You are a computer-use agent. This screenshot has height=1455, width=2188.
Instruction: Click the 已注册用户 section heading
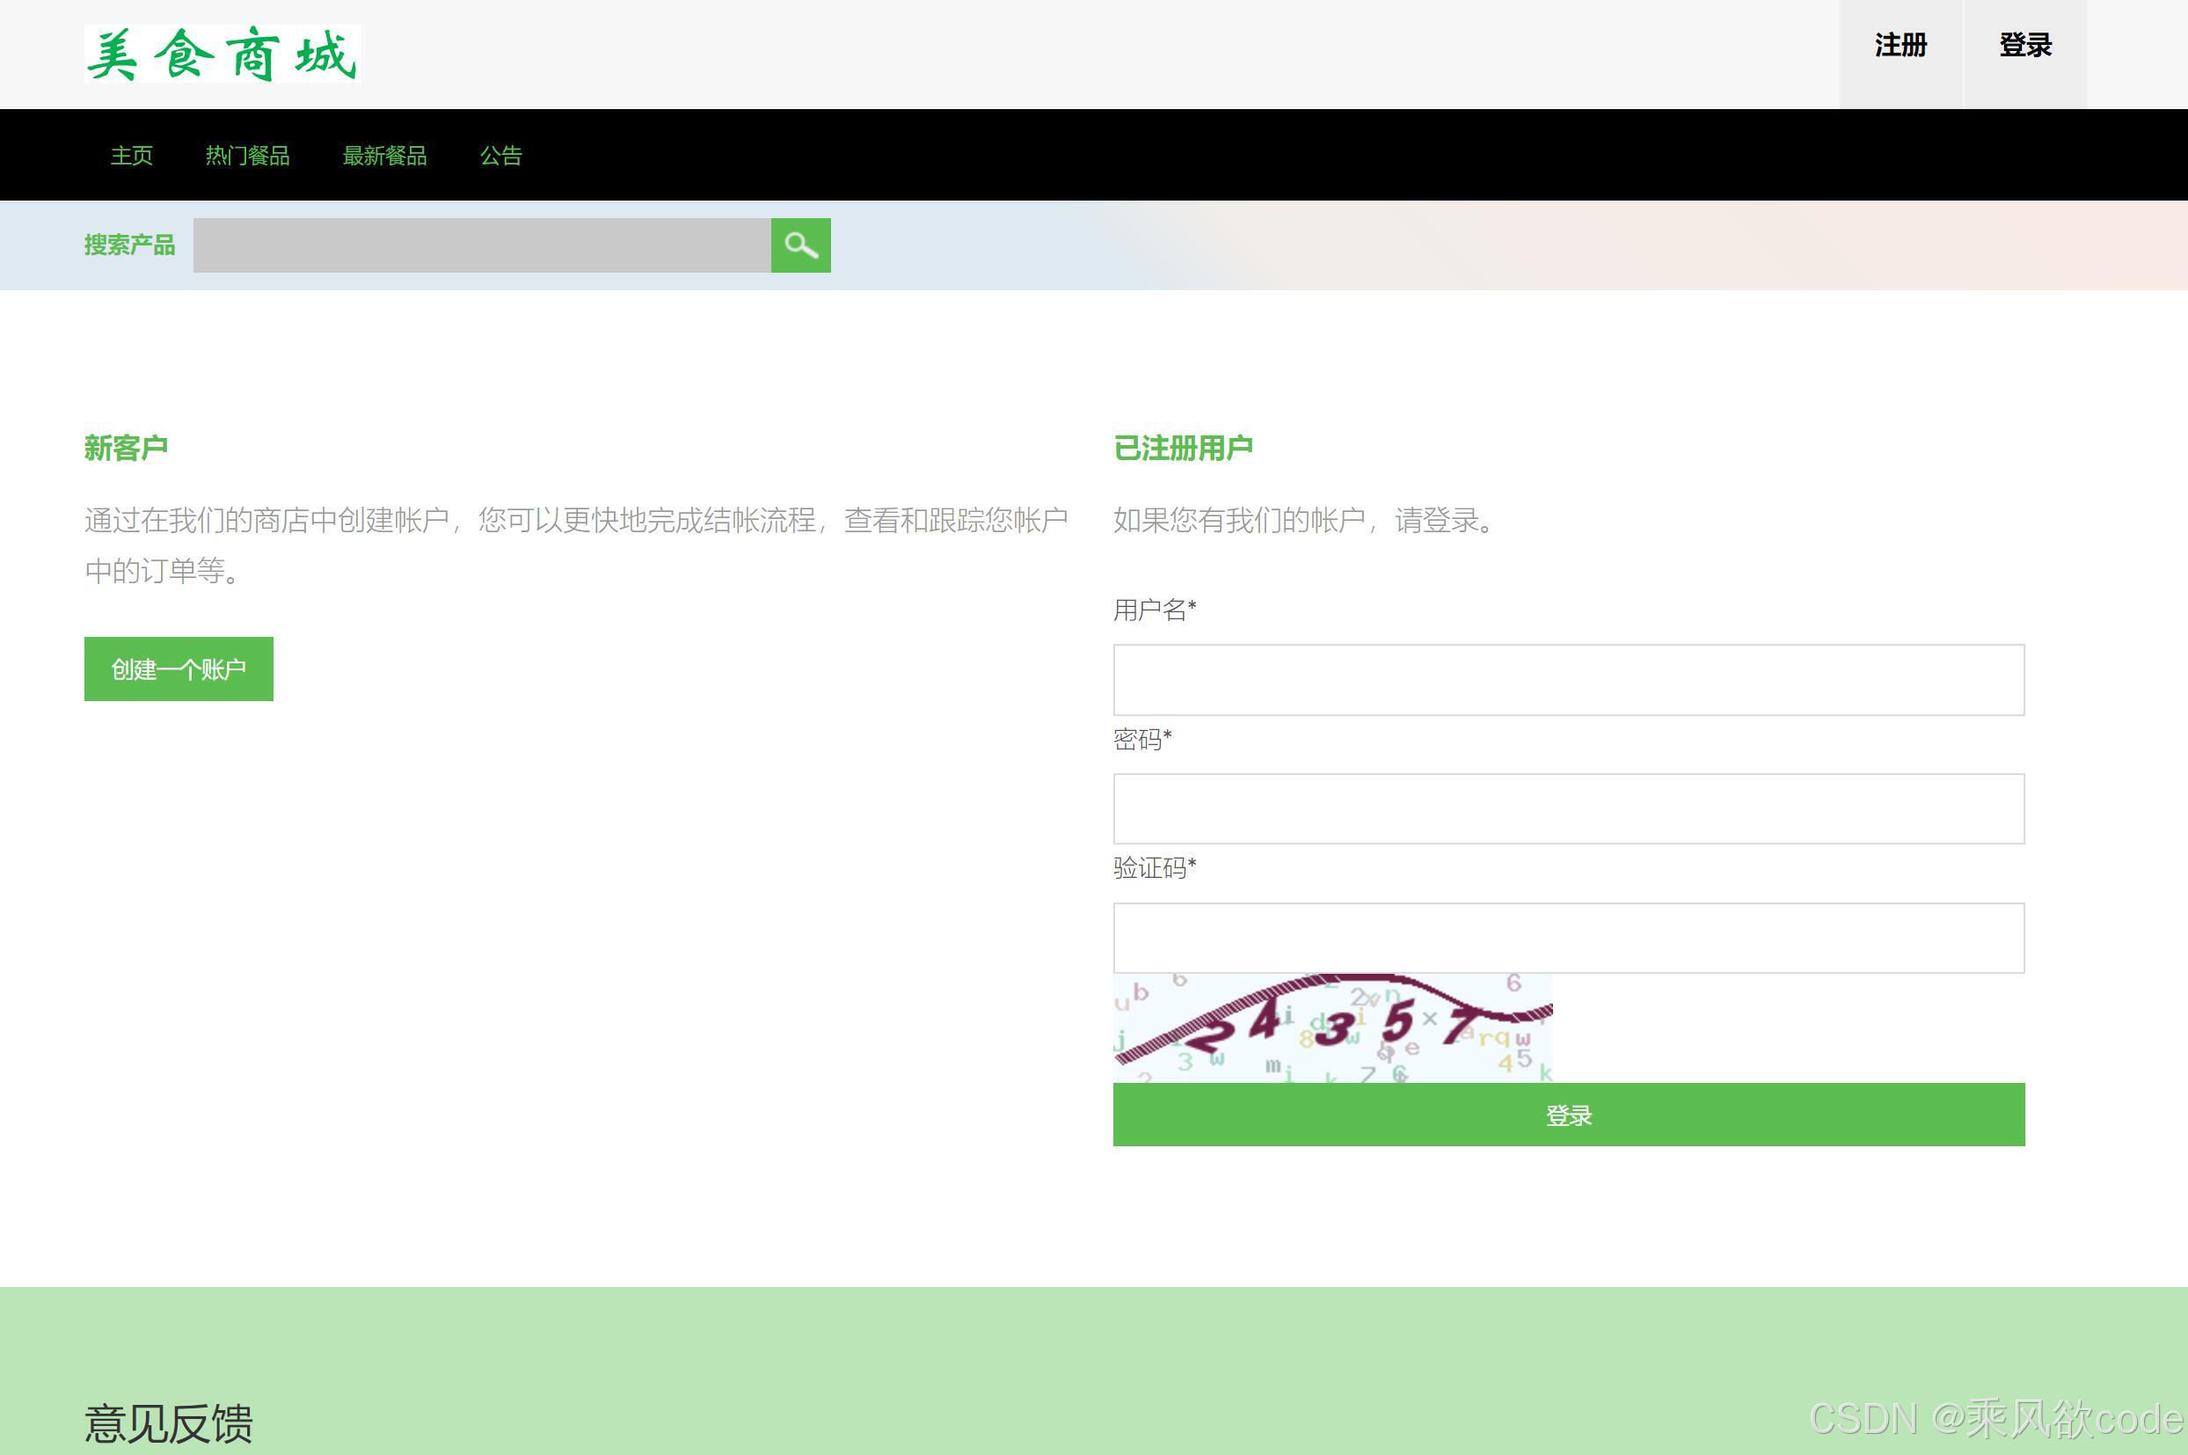pos(1183,448)
